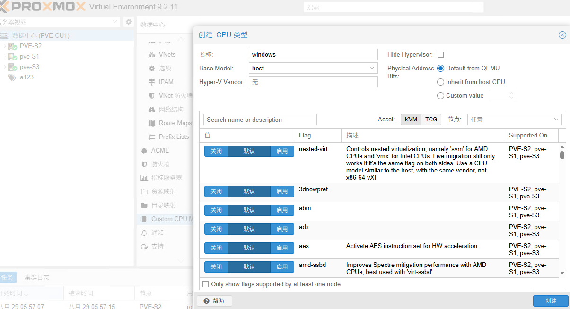570x309 pixels.
Task: Click the flags list scrollbar thumb
Action: [562, 155]
